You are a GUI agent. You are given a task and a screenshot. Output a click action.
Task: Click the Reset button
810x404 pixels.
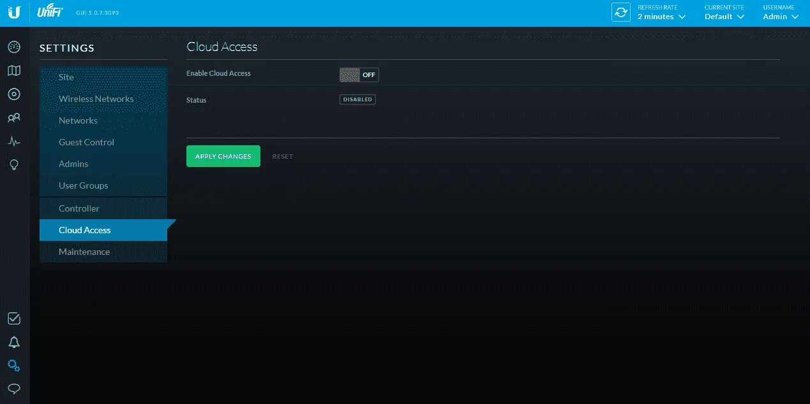click(x=283, y=156)
